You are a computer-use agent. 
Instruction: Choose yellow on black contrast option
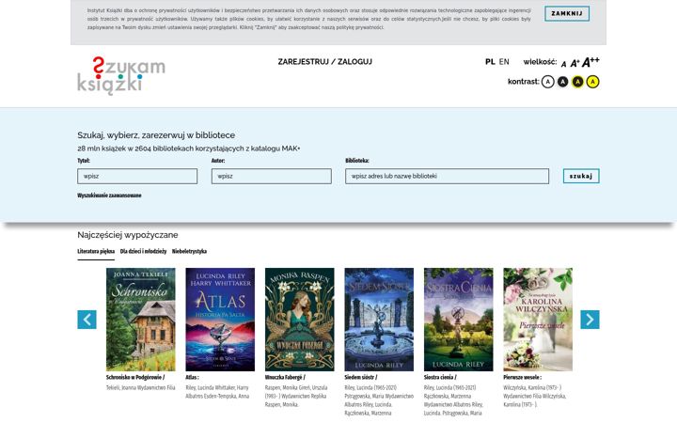[x=577, y=82]
